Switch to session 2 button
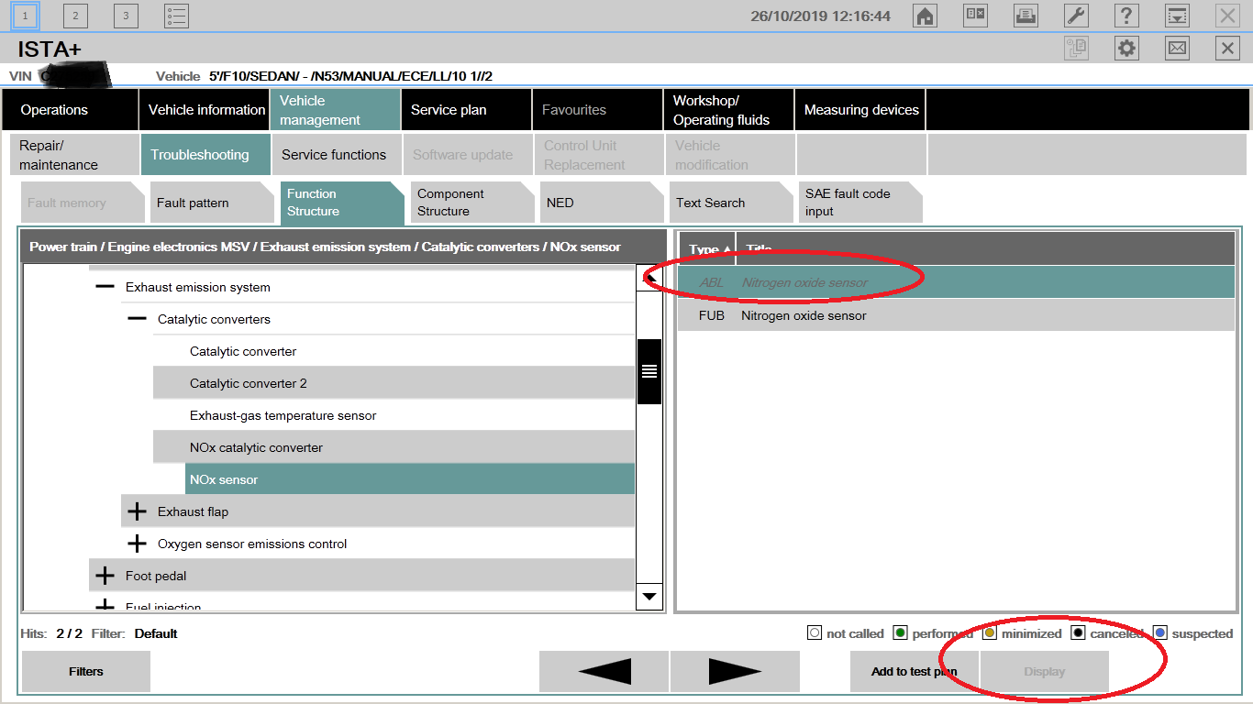The image size is (1253, 704). tap(75, 16)
